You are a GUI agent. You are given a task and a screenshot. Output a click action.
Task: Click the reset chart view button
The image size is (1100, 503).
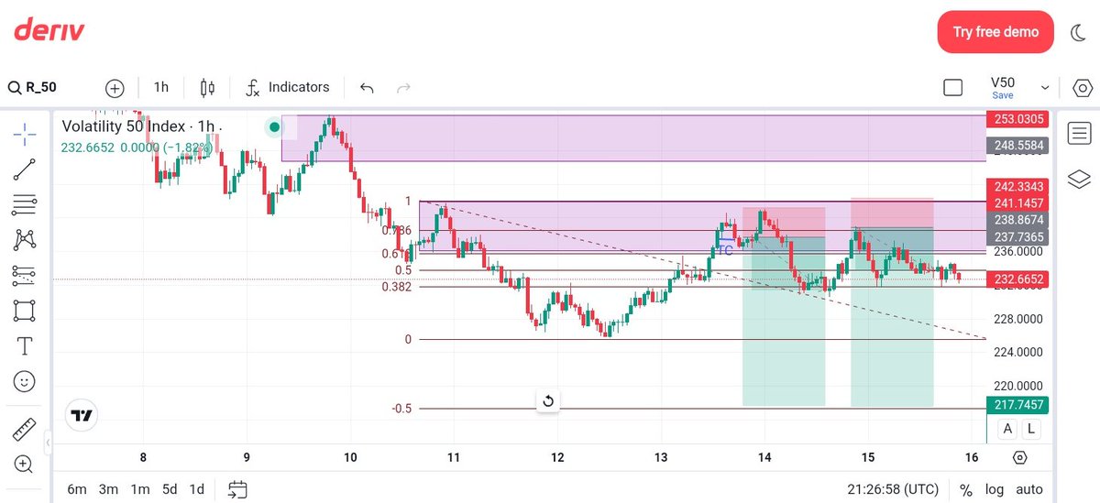[x=547, y=401]
